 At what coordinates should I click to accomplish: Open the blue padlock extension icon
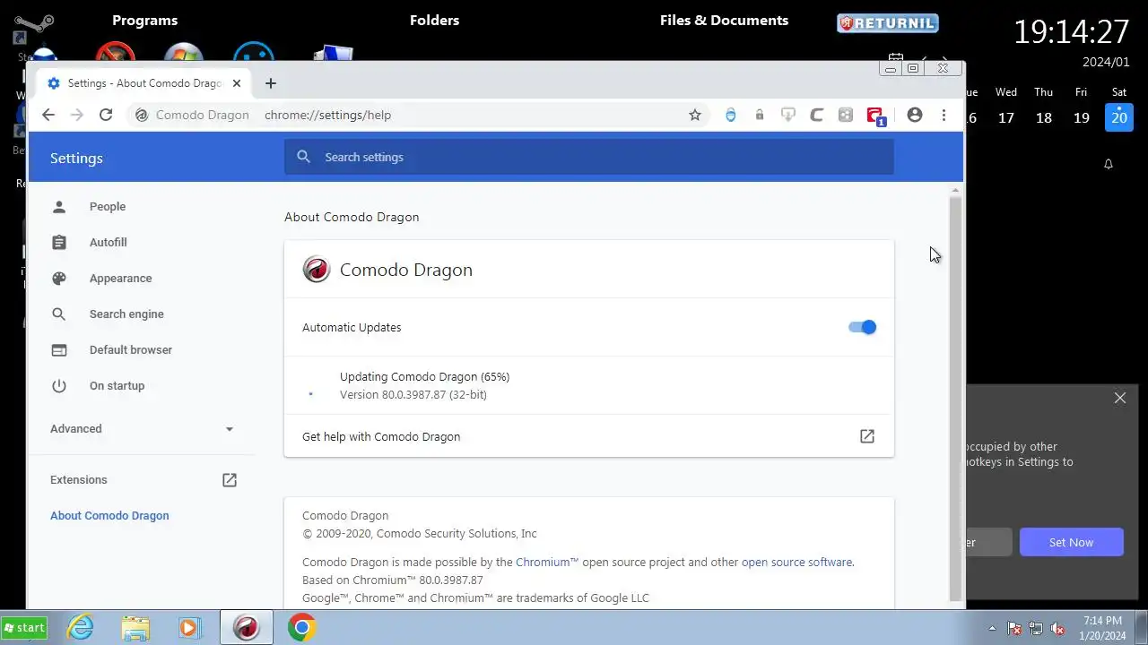[731, 115]
